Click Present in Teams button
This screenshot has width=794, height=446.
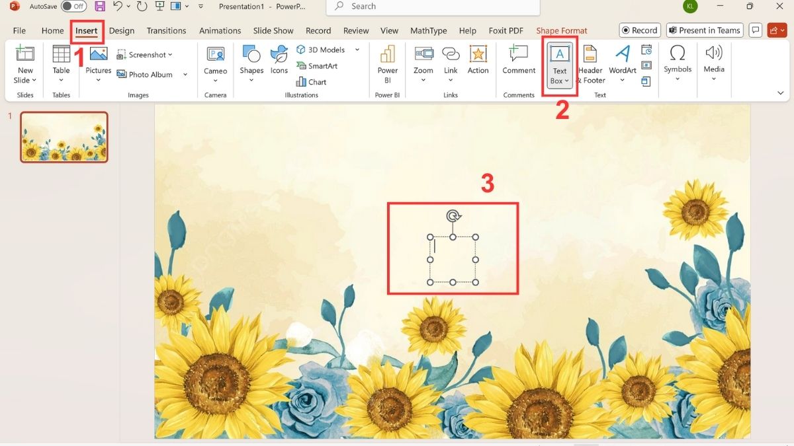click(x=705, y=30)
